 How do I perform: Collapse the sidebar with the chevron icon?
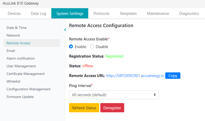point(65,30)
